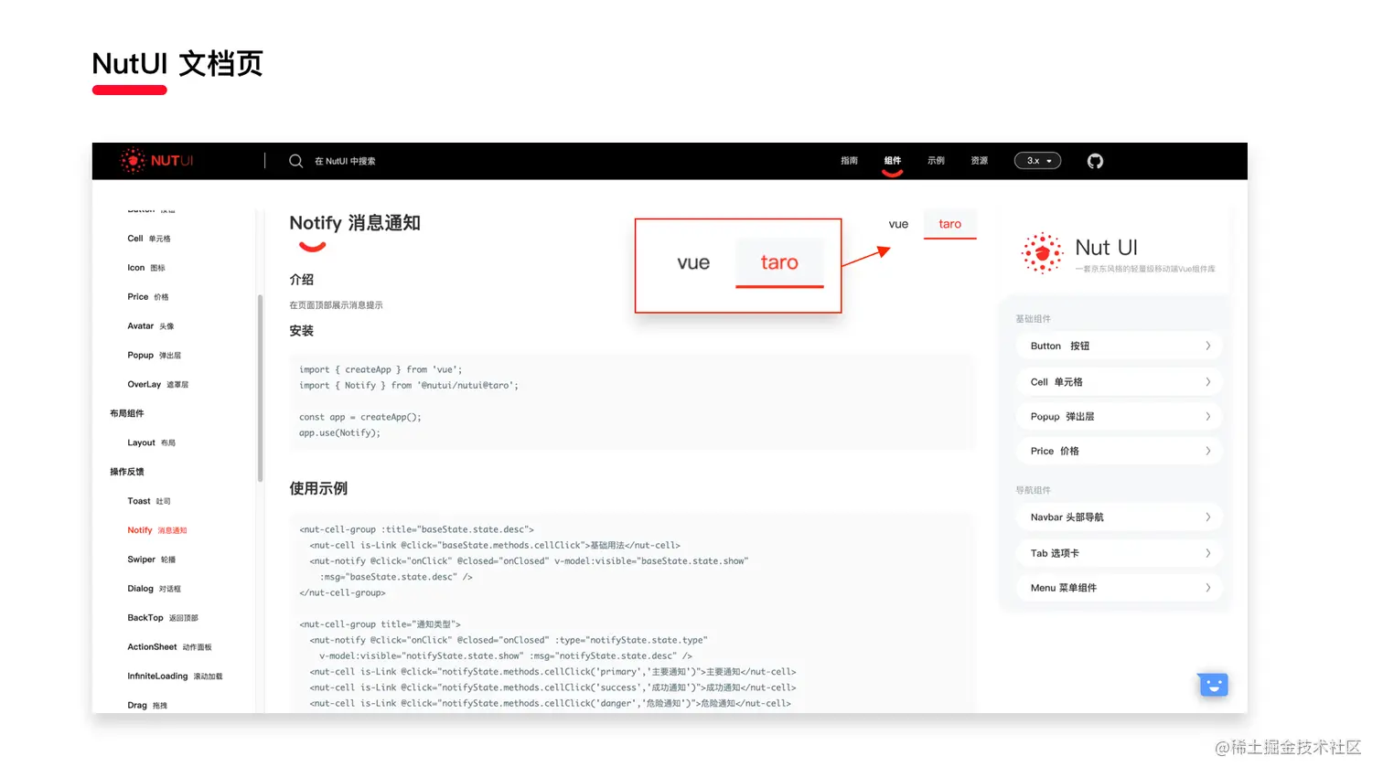Click chevron on Navbar 头部导航 row
The width and height of the screenshot is (1383, 778).
coord(1208,517)
